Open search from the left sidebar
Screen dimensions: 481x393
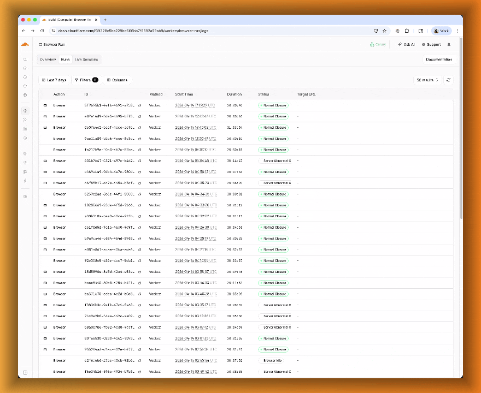(x=25, y=59)
